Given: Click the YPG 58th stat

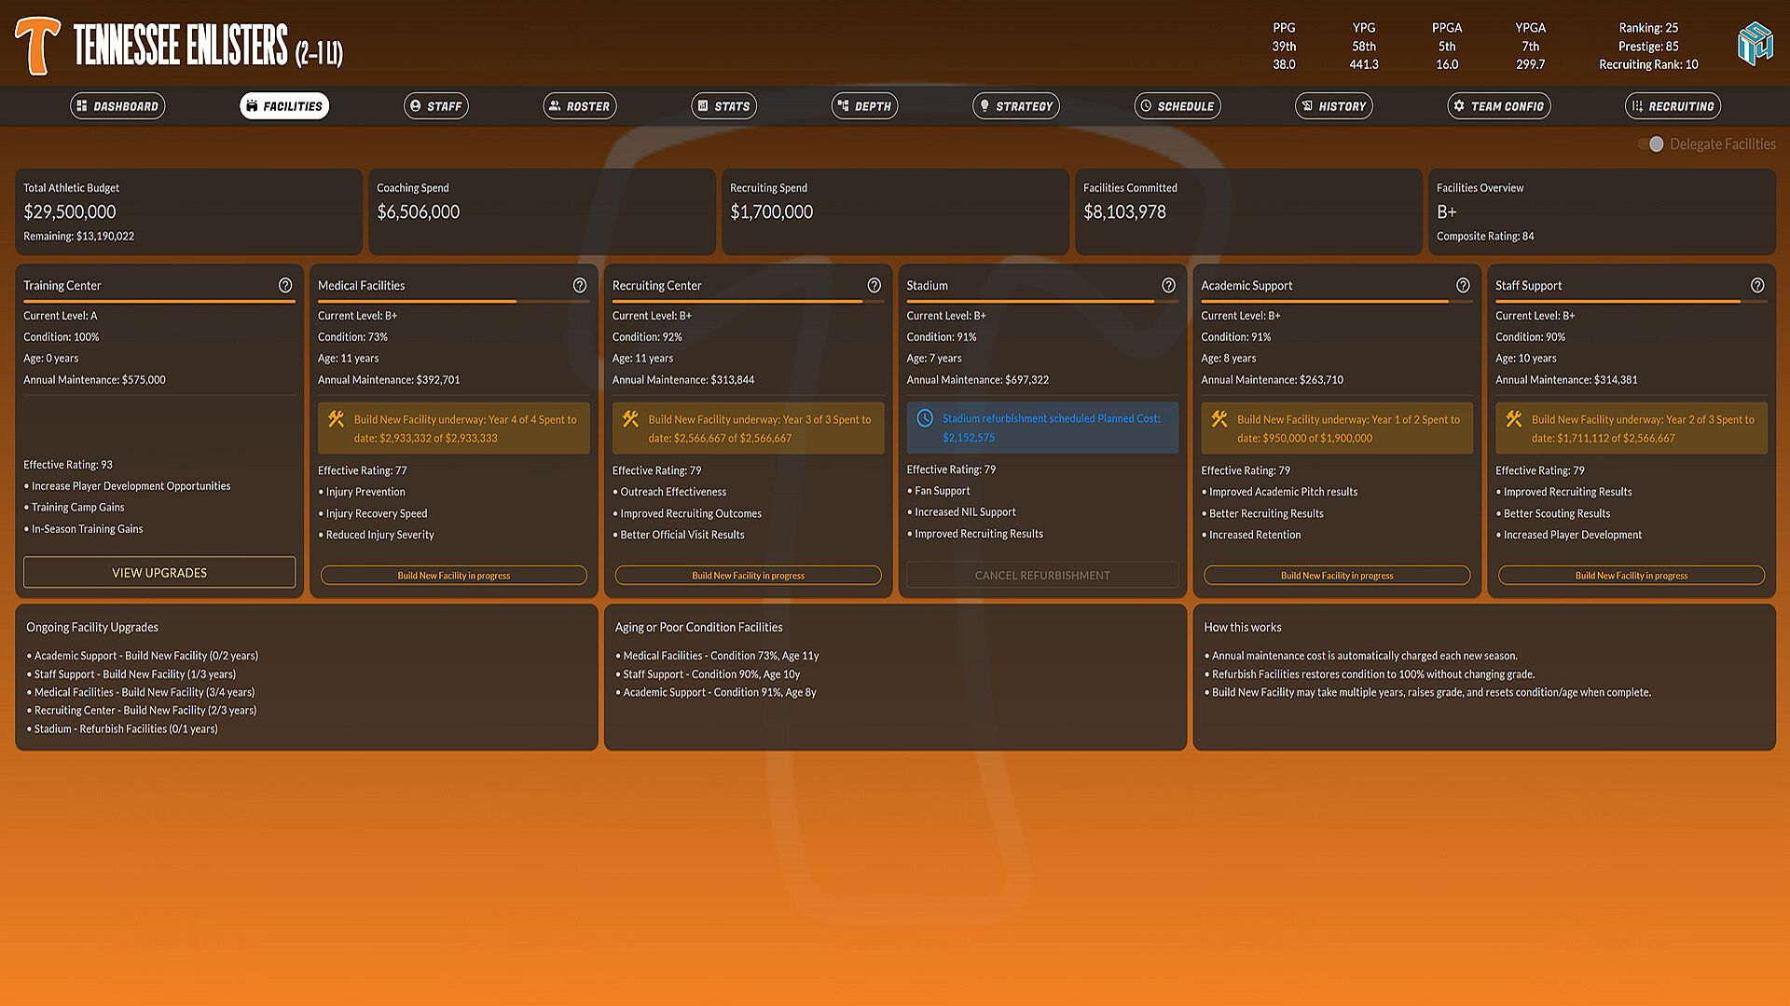Looking at the screenshot, I should click(x=1364, y=46).
